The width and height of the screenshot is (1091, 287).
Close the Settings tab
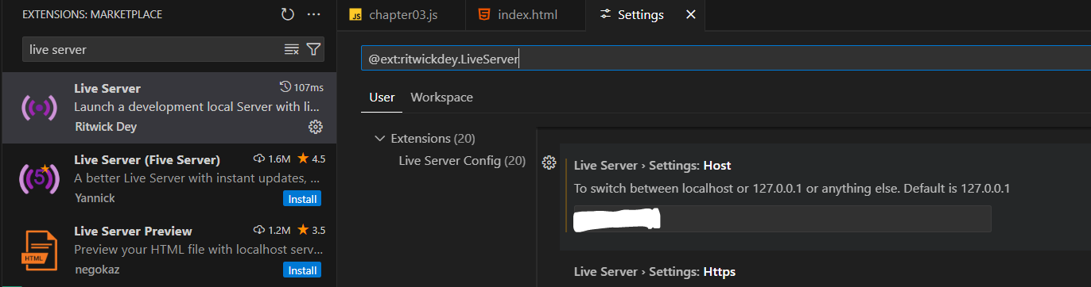point(690,15)
